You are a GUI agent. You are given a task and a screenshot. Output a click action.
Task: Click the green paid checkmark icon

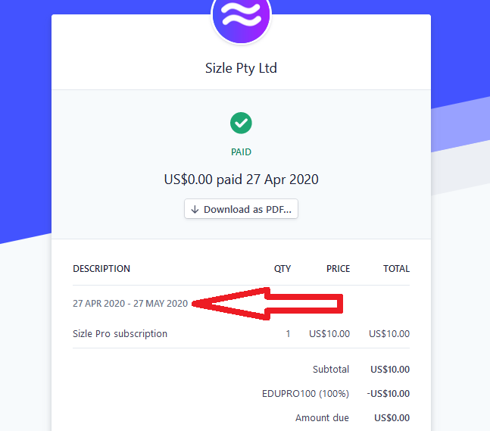coord(241,122)
